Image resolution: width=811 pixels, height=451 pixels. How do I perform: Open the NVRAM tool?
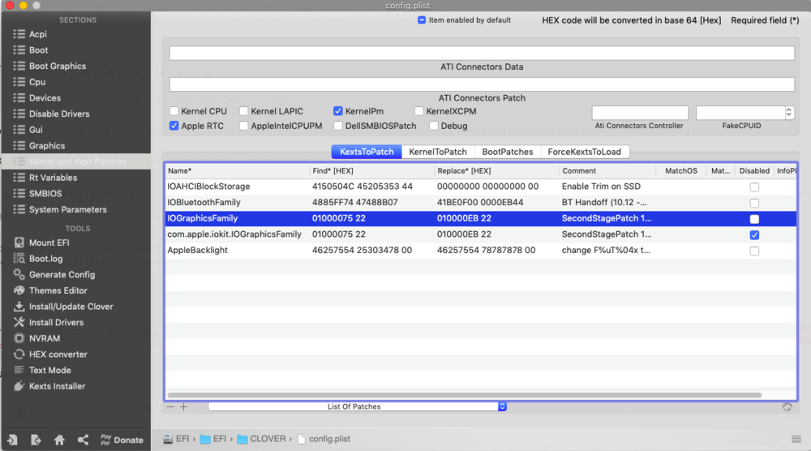coord(44,338)
